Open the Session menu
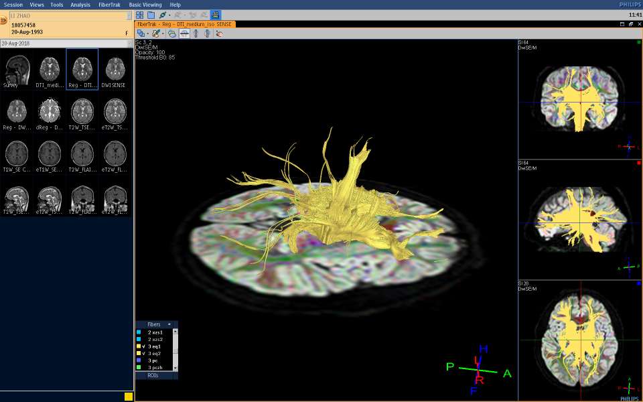 tap(13, 5)
